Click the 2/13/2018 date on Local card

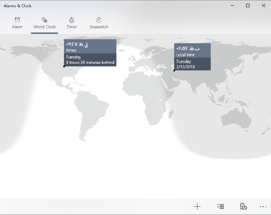point(185,66)
